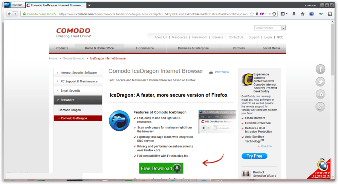Open the Social Media navigation menu

(271, 48)
